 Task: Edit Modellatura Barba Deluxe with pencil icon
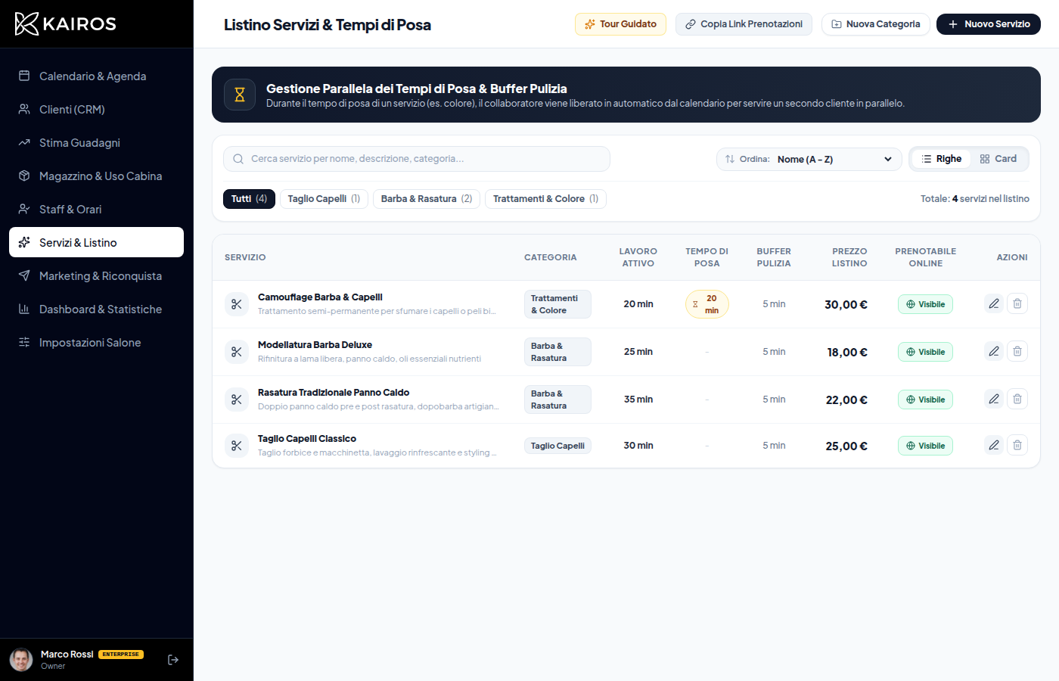994,351
